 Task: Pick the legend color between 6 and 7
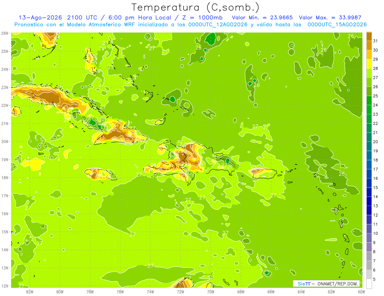(369, 265)
